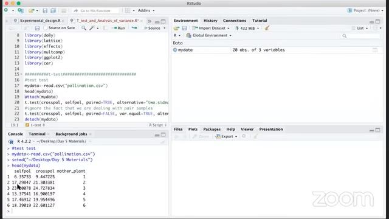Click the compile report notebook icon
The image size is (389, 219).
[x=105, y=28]
